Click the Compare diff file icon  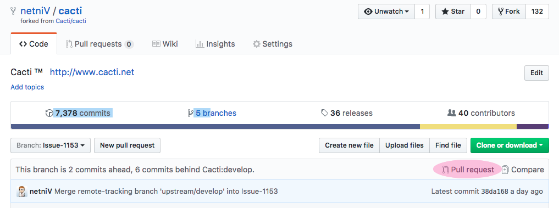505,170
